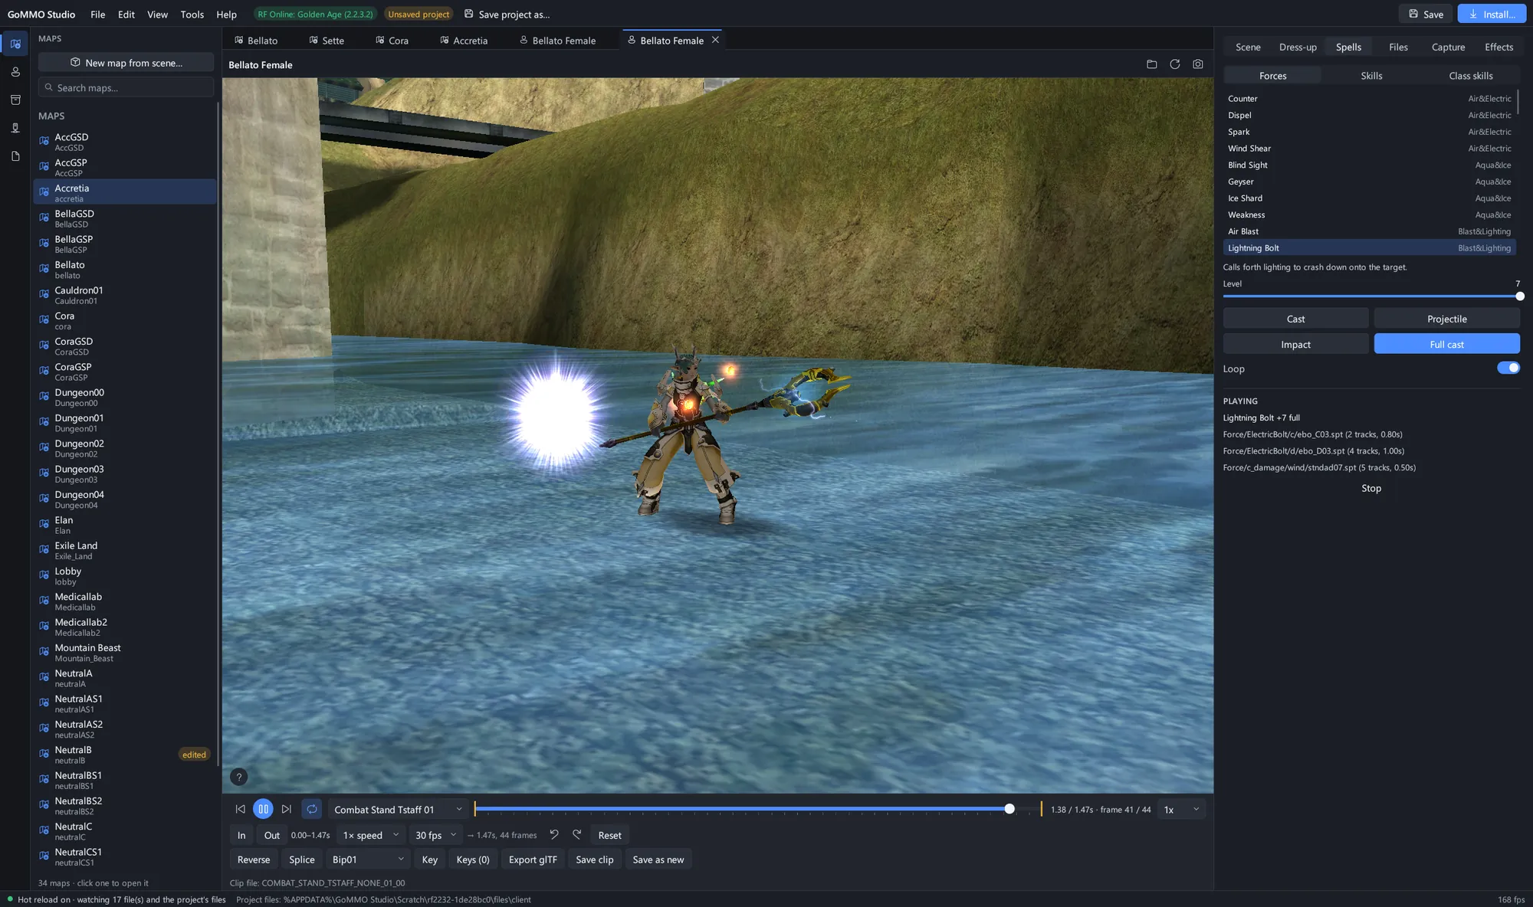
Task: Open the Dungeon02 map
Action: click(x=125, y=448)
